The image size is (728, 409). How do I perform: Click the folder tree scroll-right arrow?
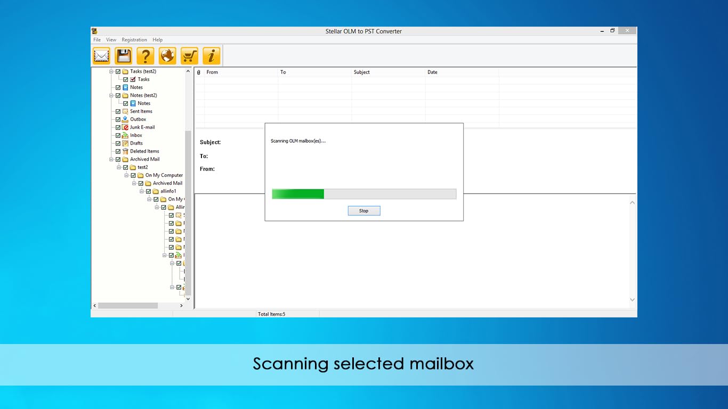click(181, 306)
